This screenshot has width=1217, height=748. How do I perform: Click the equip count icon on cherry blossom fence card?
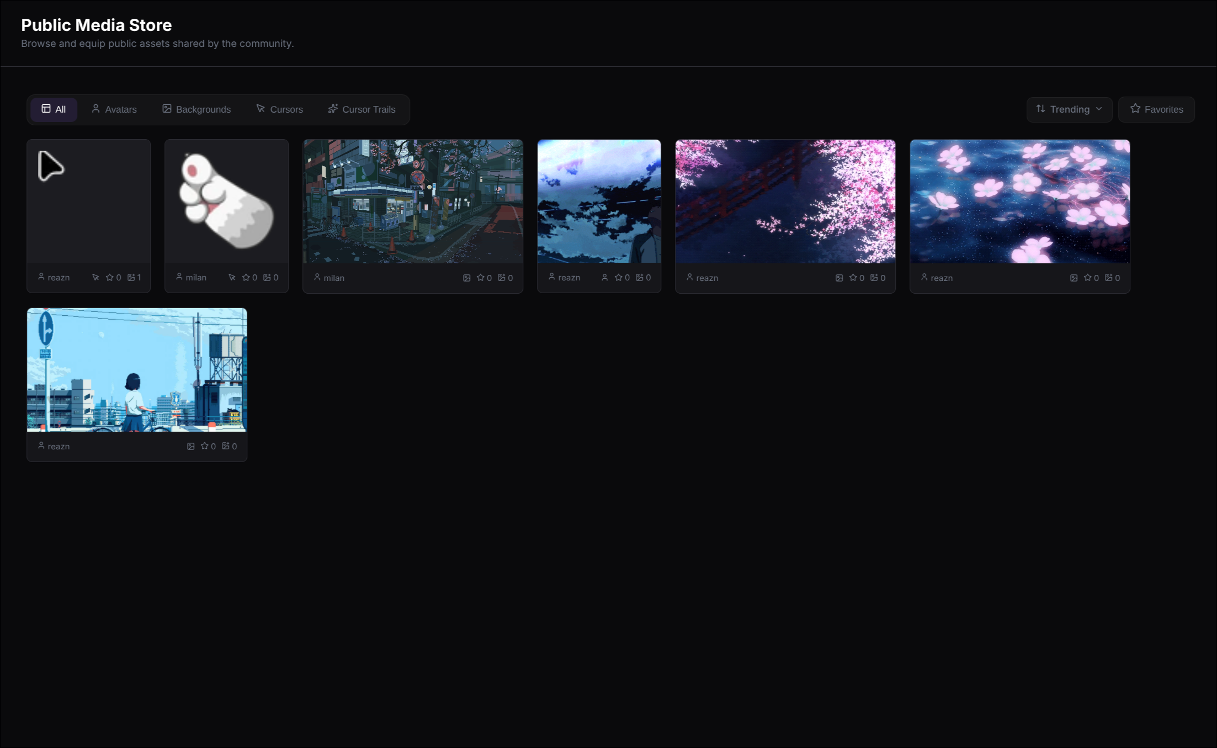coord(874,278)
